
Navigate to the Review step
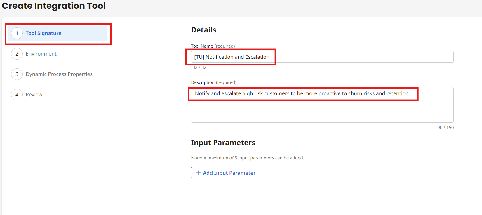(34, 94)
